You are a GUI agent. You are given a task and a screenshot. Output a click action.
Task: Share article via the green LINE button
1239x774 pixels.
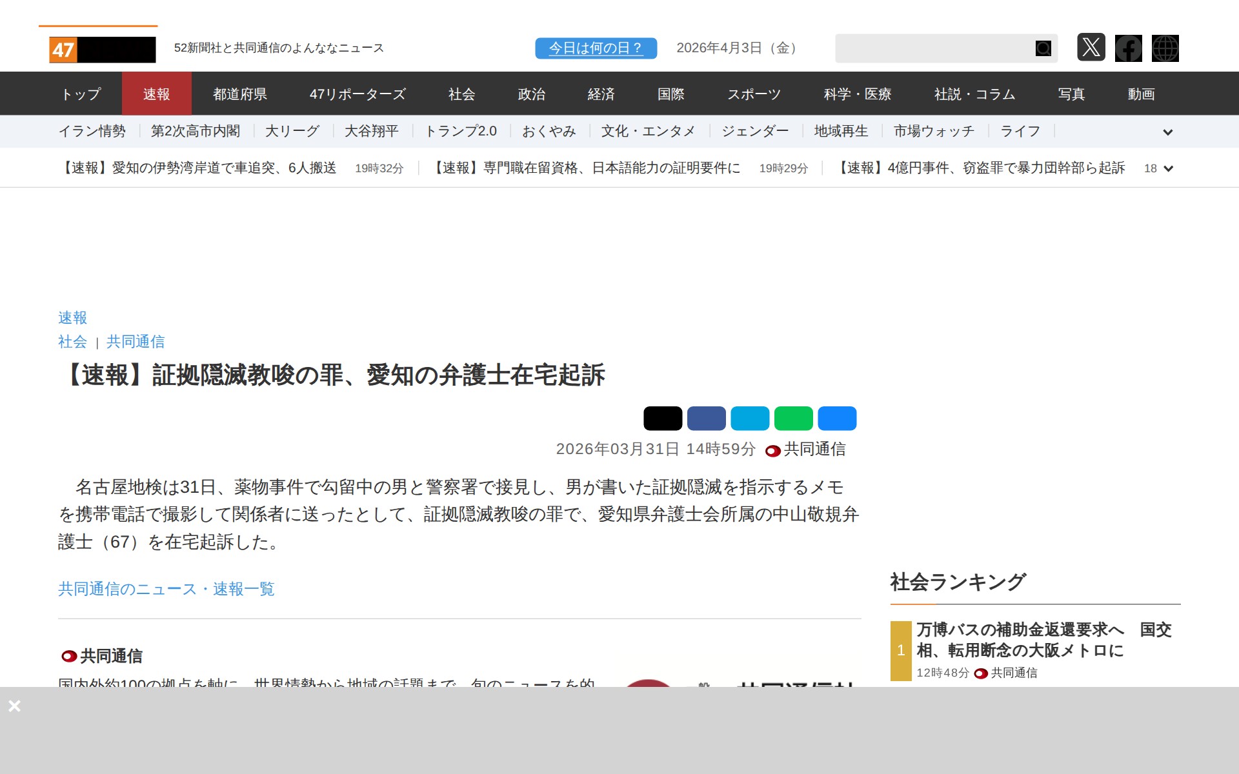[x=794, y=418]
